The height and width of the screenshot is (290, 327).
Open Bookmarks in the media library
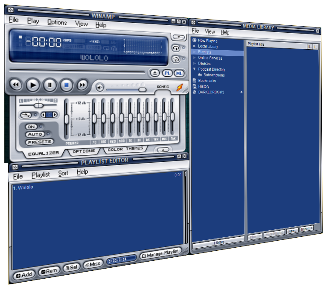click(x=207, y=81)
